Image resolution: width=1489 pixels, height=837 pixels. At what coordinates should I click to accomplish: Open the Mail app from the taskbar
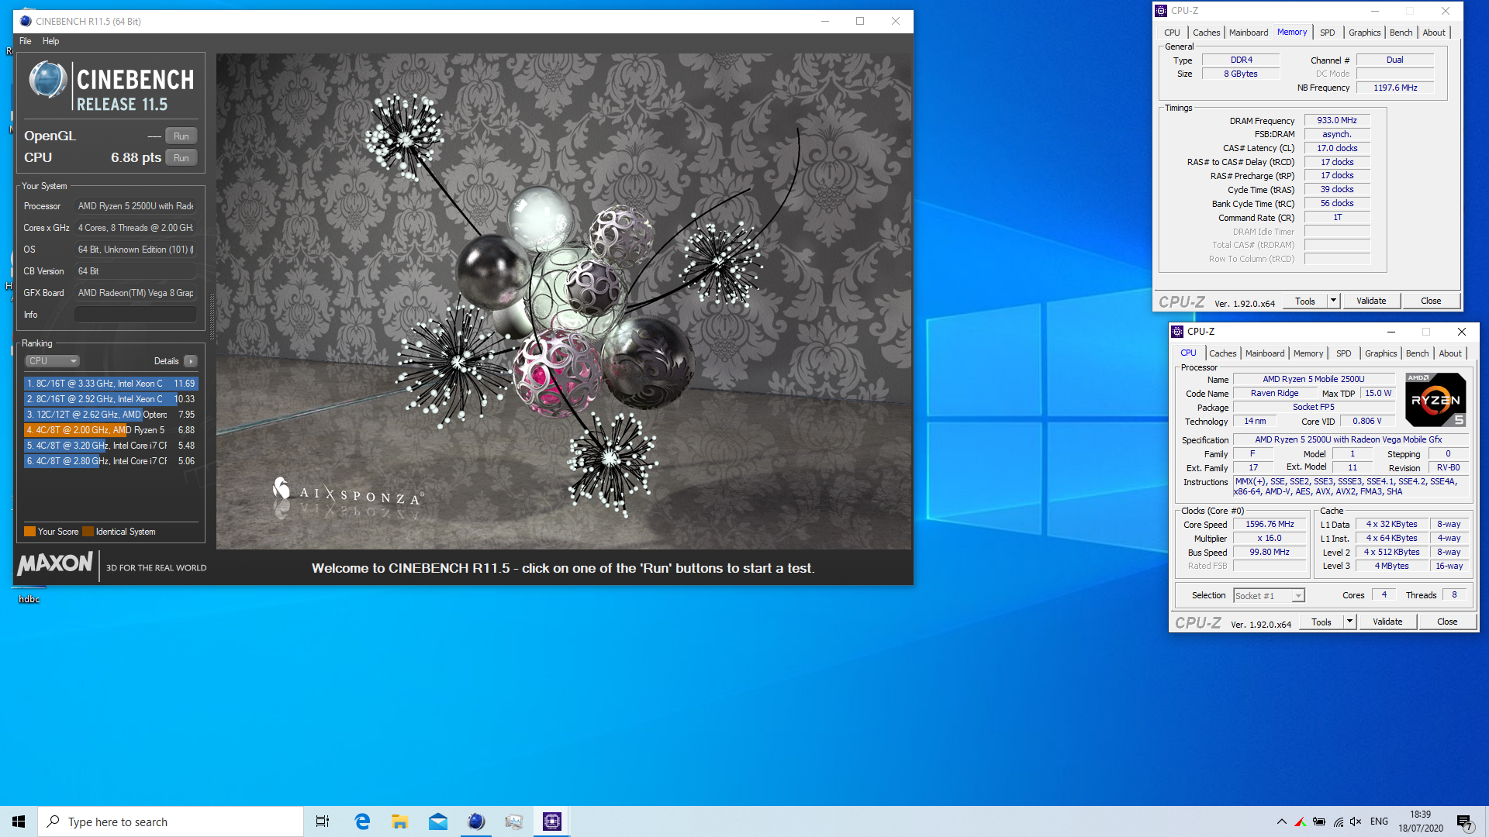(437, 821)
